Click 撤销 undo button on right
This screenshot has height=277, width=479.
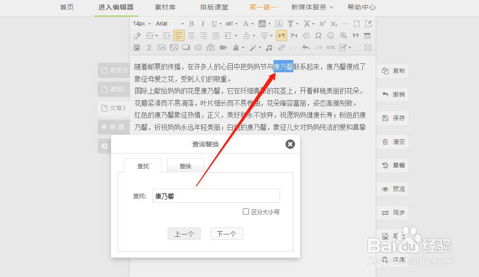point(393,95)
